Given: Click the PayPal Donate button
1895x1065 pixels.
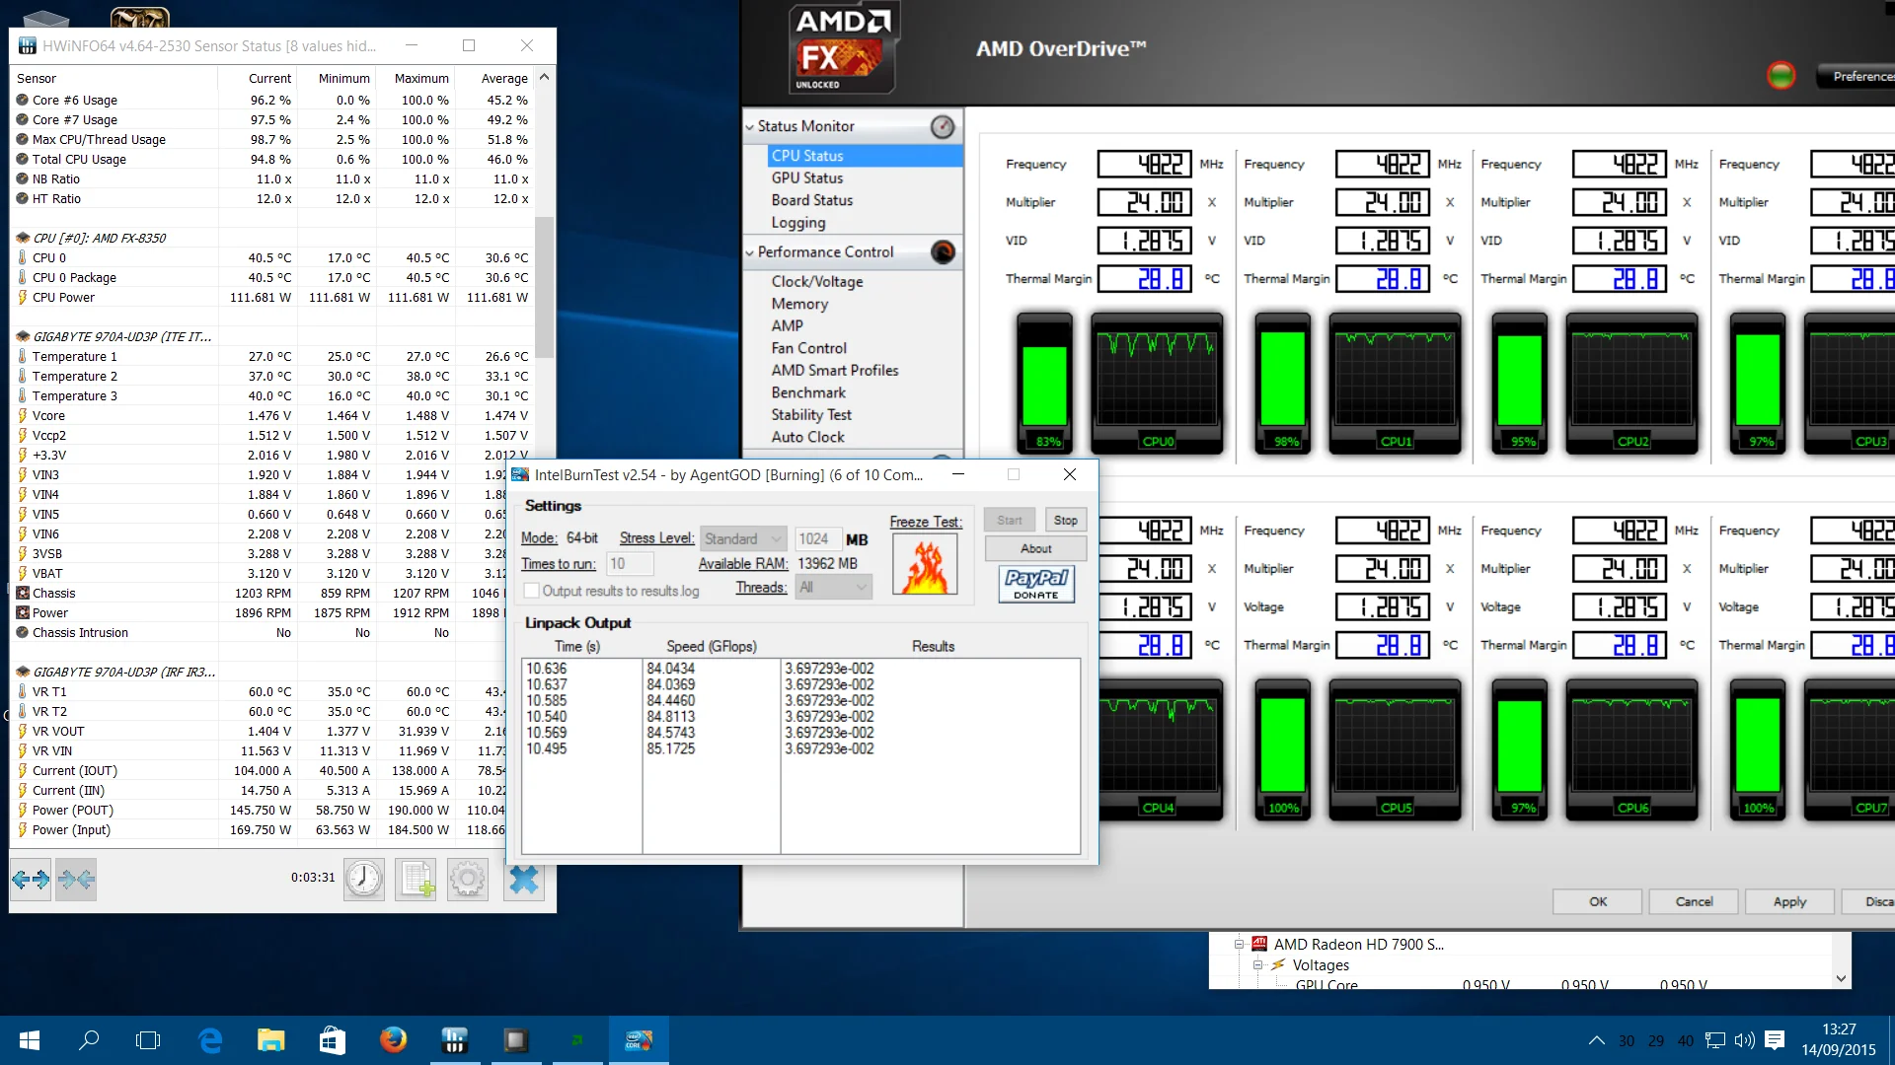Looking at the screenshot, I should pyautogui.click(x=1036, y=584).
